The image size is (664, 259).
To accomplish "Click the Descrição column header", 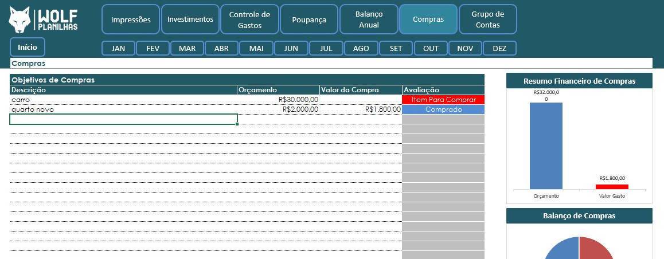I will [x=123, y=90].
